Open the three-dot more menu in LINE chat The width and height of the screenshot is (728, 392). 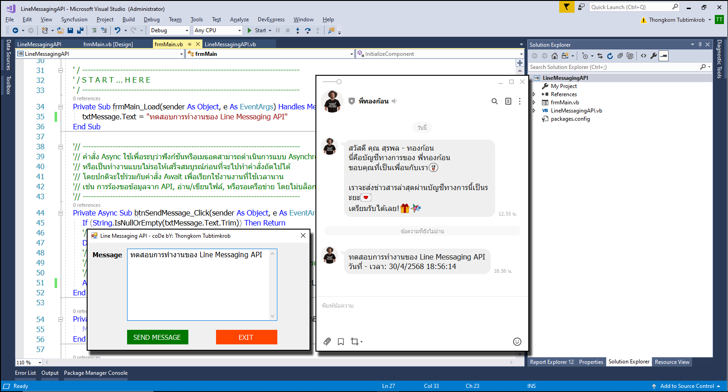(x=520, y=101)
